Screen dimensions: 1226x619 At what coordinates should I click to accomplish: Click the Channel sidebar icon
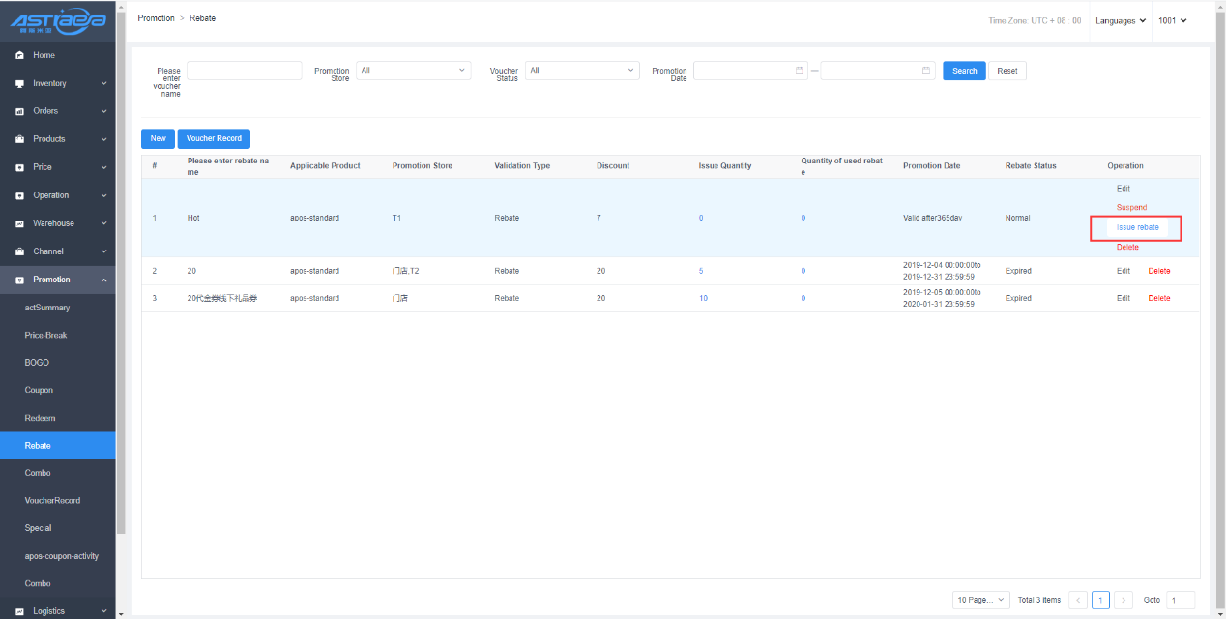pyautogui.click(x=19, y=251)
